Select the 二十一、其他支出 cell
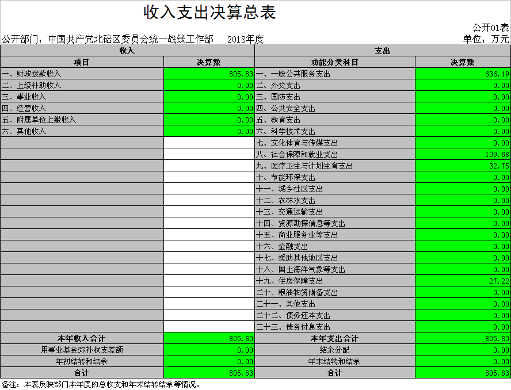The height and width of the screenshot is (390, 511). point(335,304)
